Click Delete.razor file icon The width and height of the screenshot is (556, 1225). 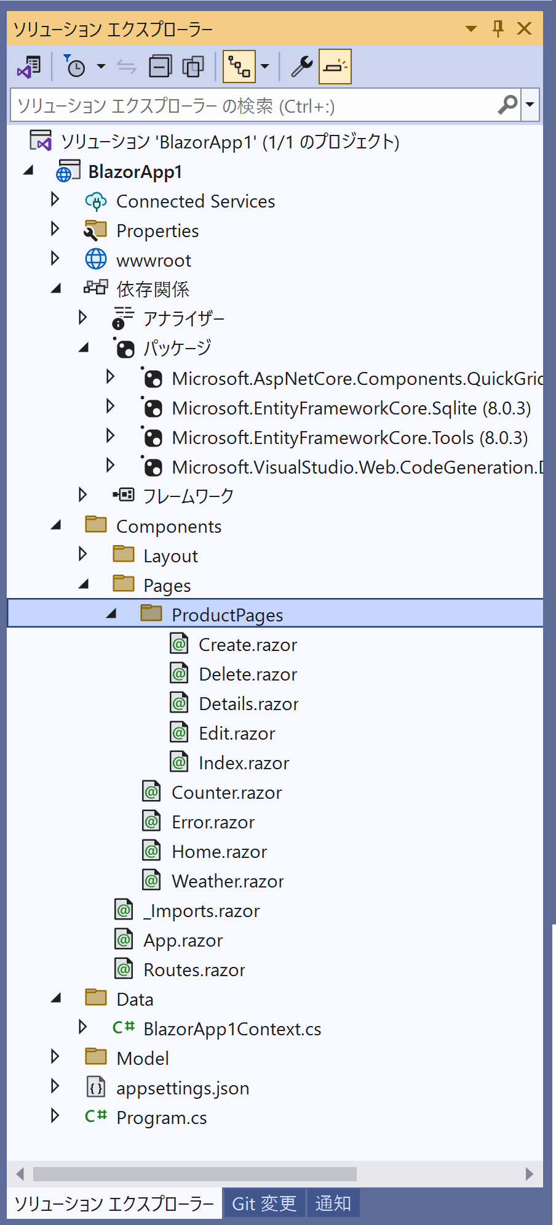[x=179, y=673]
